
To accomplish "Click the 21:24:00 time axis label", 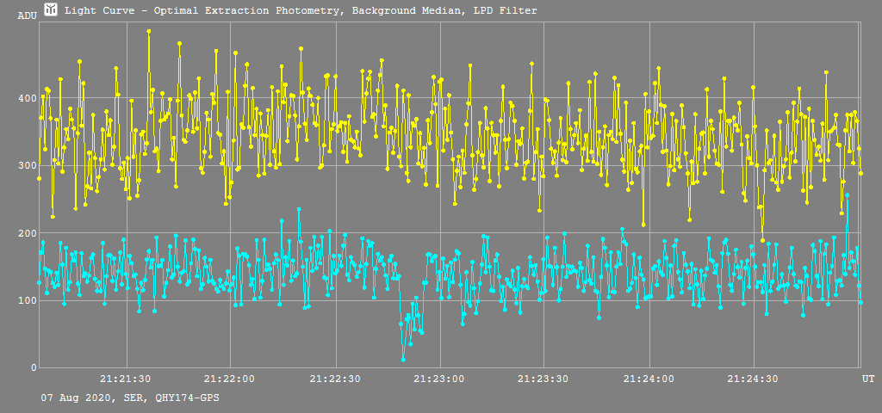I will [649, 379].
